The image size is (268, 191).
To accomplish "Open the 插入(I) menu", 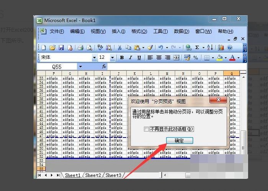I will [x=118, y=31].
